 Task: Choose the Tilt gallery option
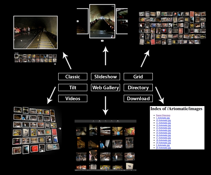[73, 87]
